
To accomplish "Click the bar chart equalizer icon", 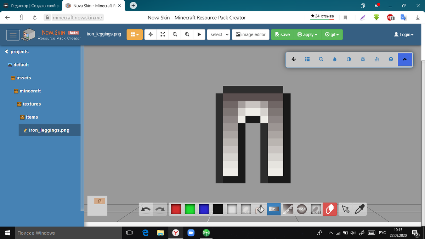I will click(376, 59).
